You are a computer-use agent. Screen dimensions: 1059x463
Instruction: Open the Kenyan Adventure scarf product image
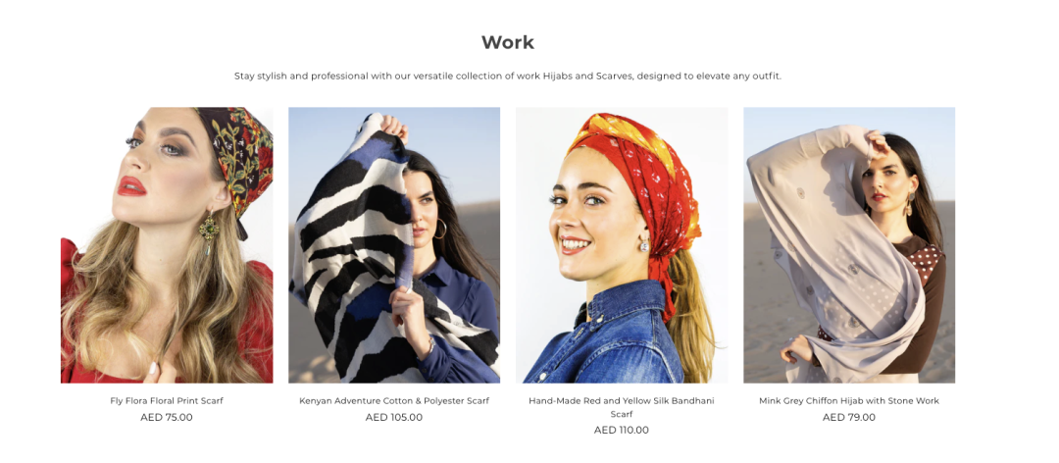(x=394, y=245)
